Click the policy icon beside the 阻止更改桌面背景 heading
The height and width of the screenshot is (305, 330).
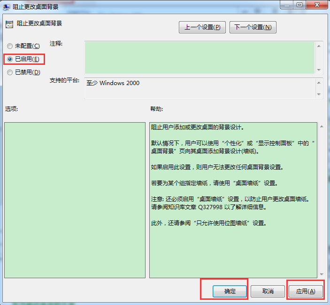coord(9,24)
